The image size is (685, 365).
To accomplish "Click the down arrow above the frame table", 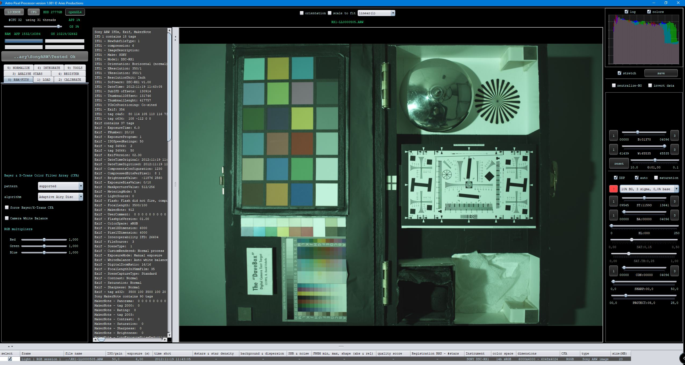I will (x=12, y=346).
